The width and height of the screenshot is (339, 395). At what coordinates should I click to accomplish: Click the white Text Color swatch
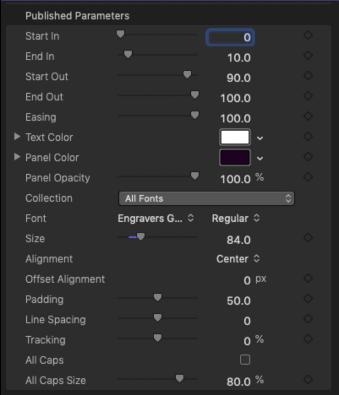pos(235,137)
